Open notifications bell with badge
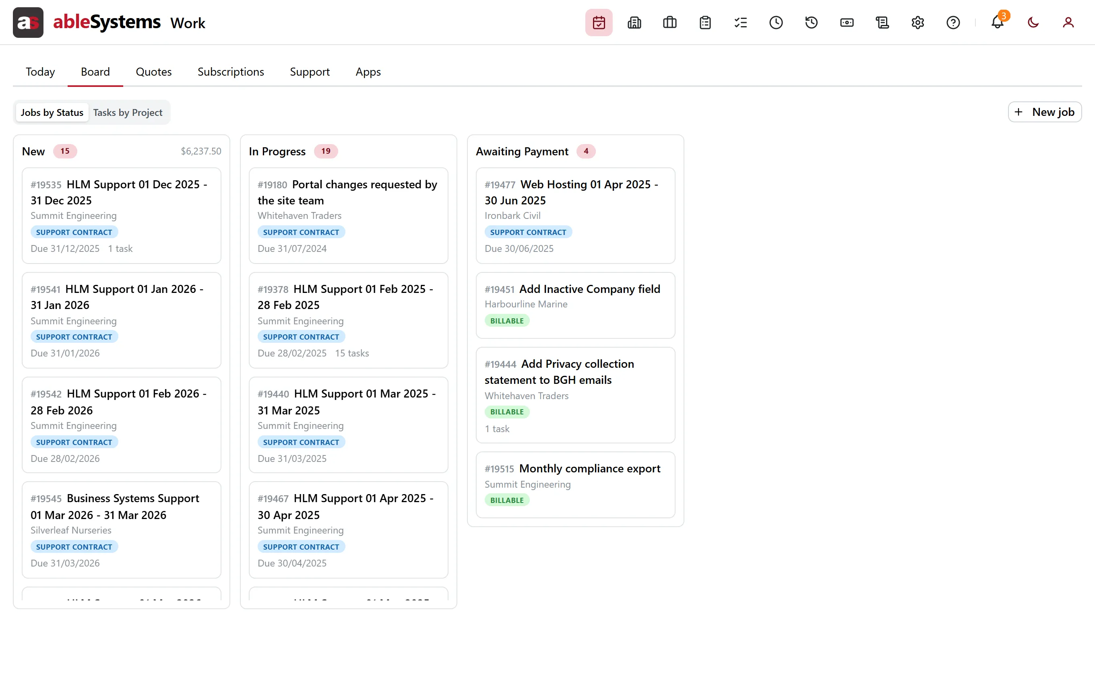The image size is (1095, 684). coord(998,23)
